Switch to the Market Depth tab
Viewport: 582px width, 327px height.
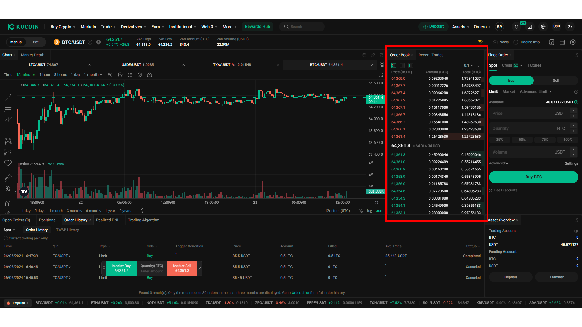point(32,55)
